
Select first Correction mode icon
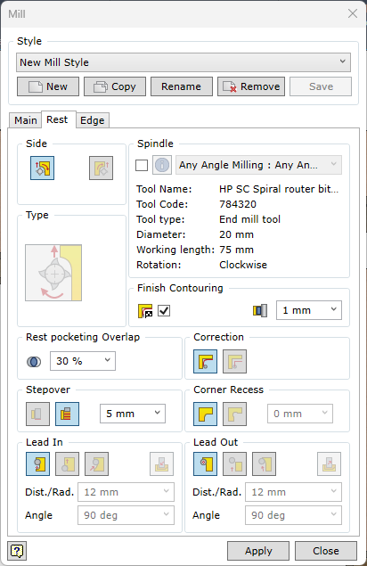click(x=206, y=361)
